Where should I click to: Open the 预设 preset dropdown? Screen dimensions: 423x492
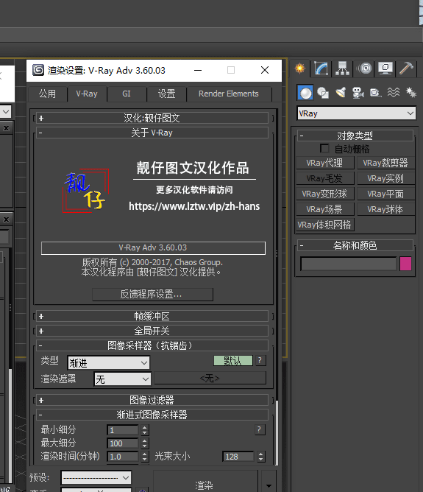pos(96,478)
